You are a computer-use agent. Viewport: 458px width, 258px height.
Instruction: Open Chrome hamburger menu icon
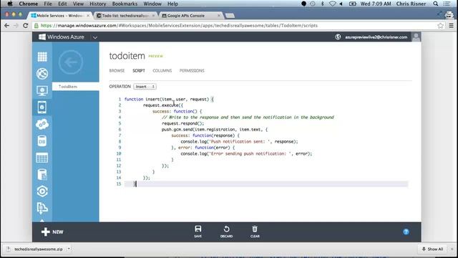(452, 26)
